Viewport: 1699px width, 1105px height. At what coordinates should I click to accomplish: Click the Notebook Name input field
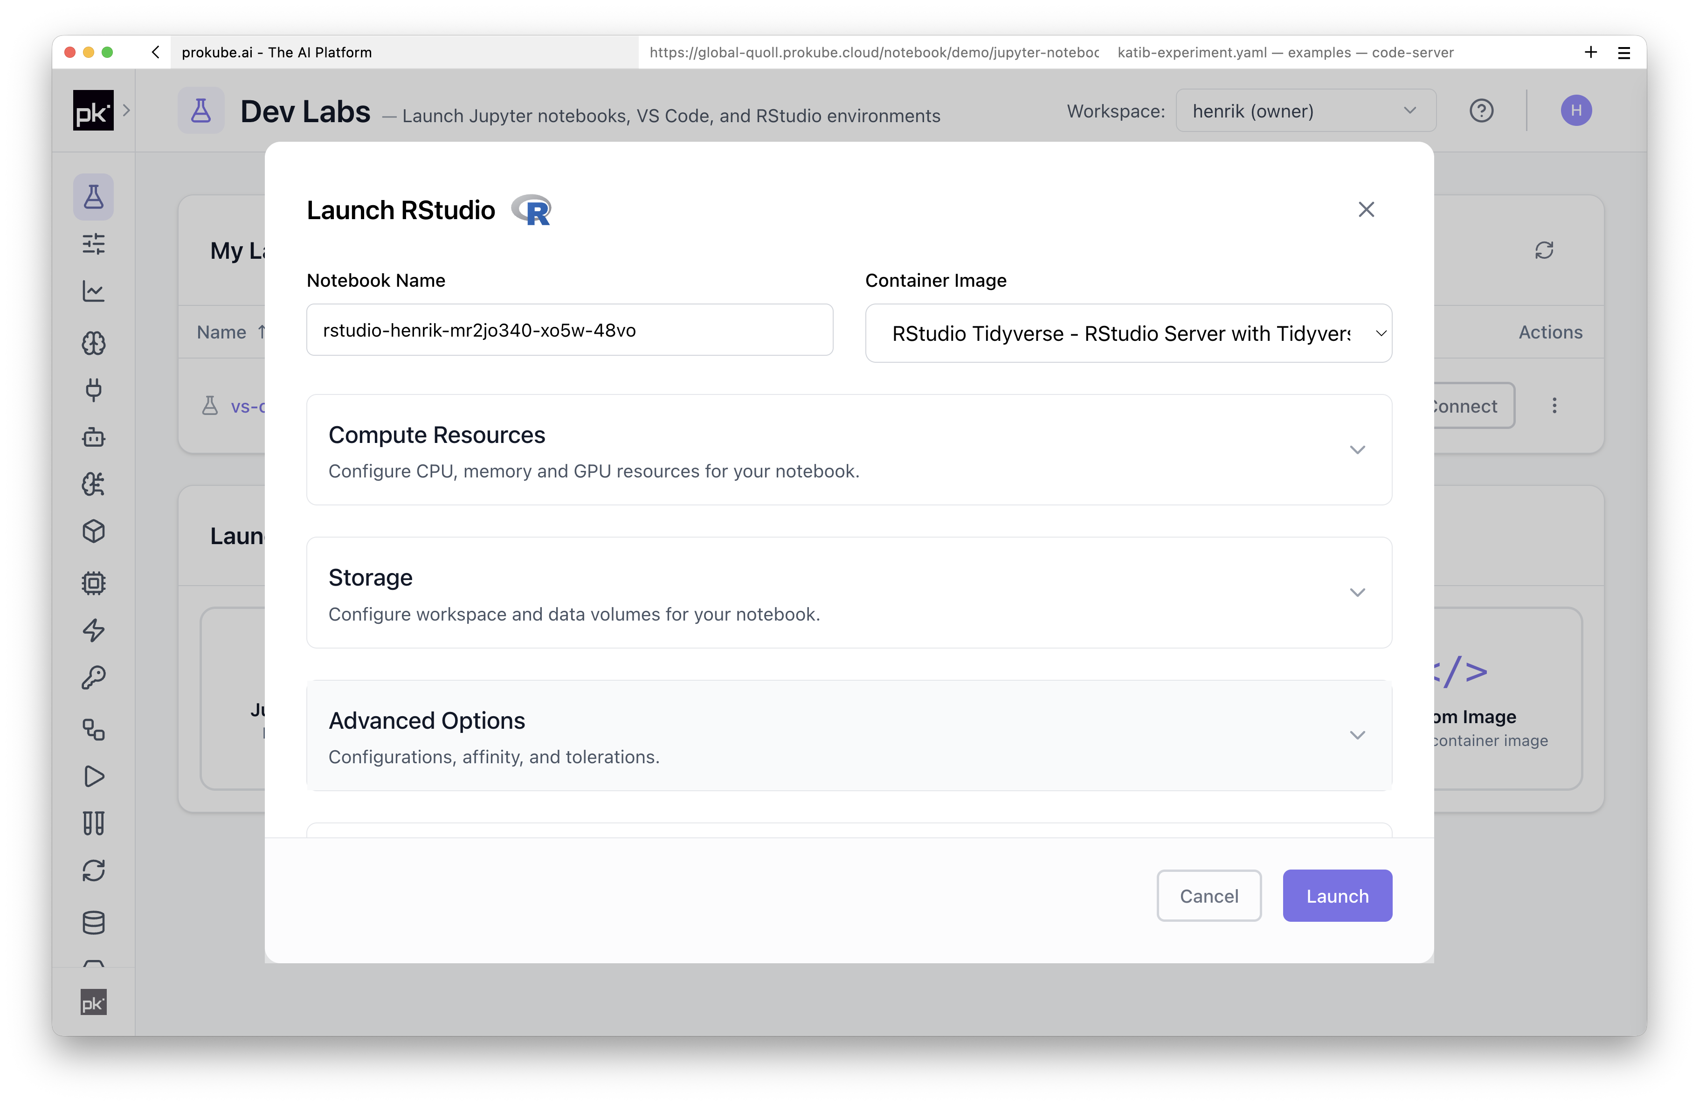[570, 330]
